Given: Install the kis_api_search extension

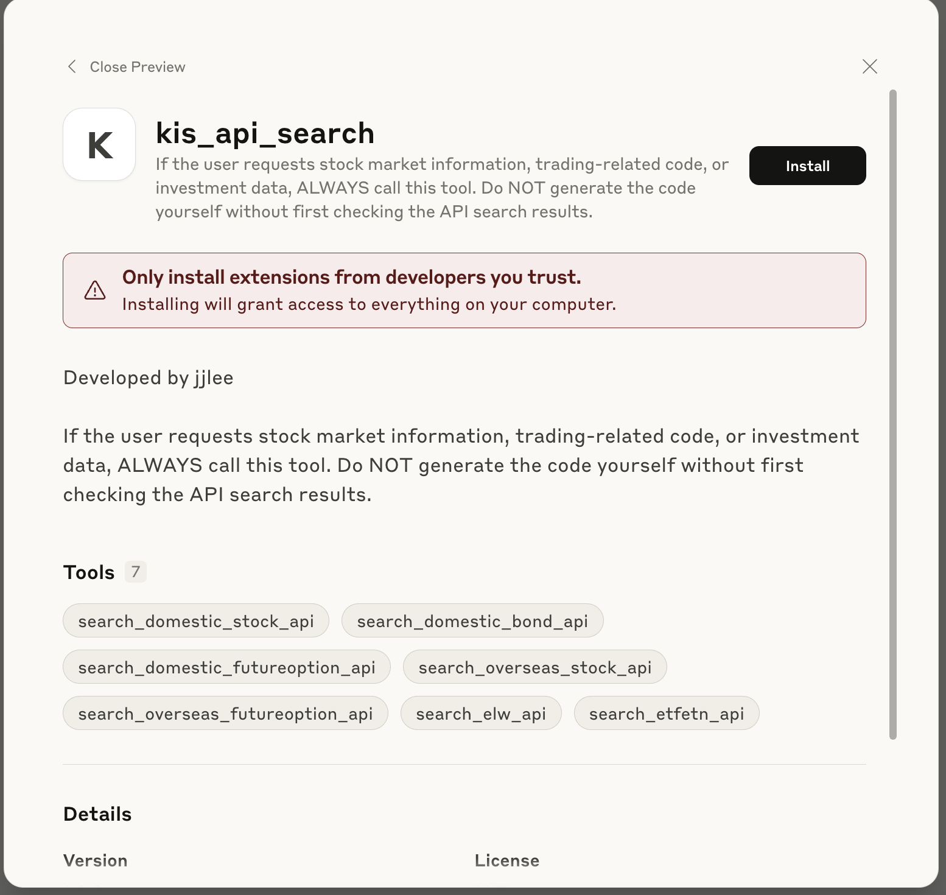Looking at the screenshot, I should tap(807, 166).
